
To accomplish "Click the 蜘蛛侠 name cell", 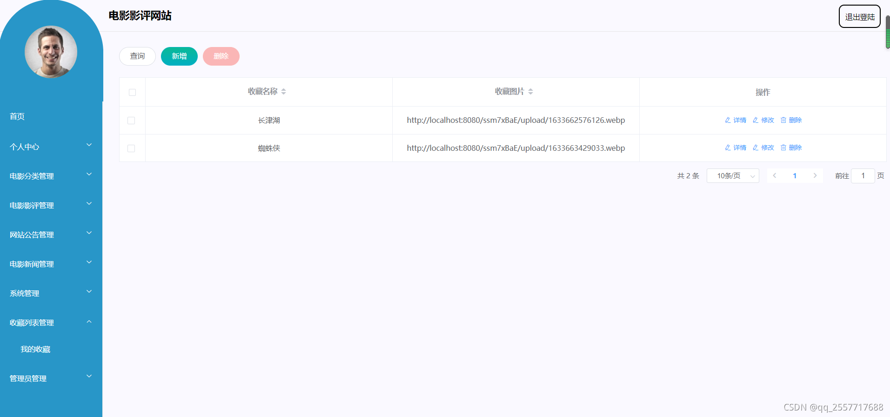I will click(x=269, y=148).
